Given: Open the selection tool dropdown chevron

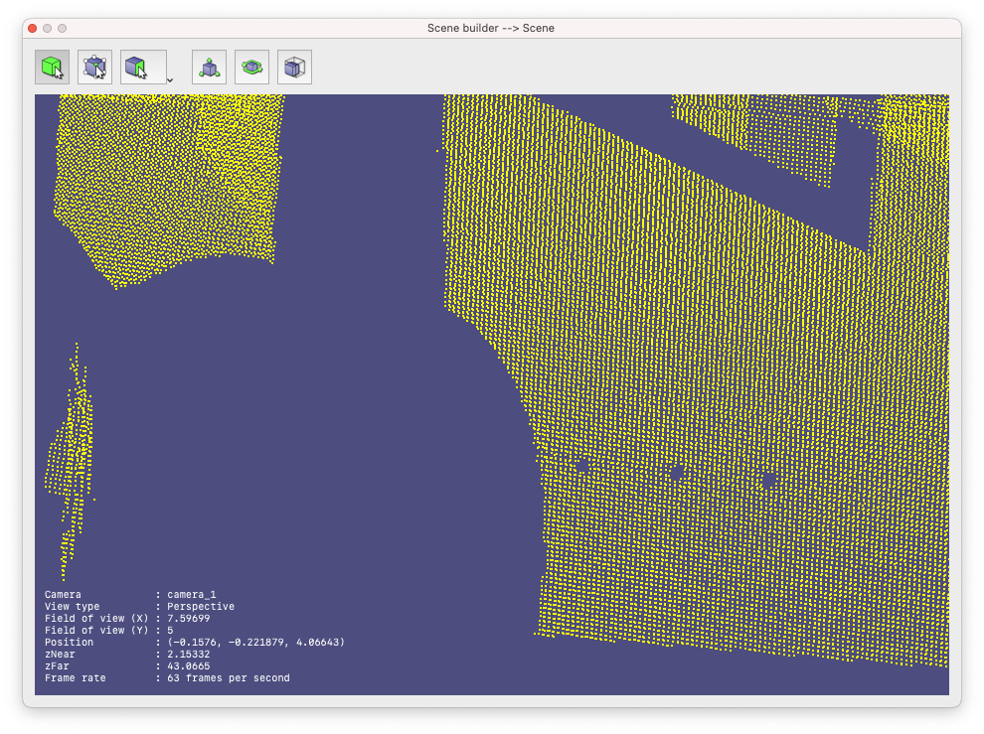Looking at the screenshot, I should (169, 77).
